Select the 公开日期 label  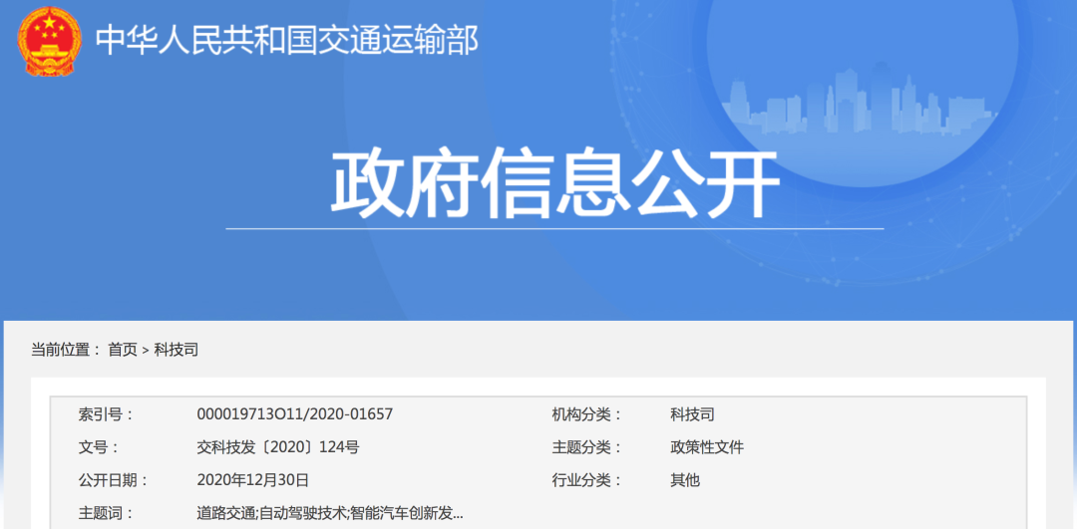click(x=114, y=480)
